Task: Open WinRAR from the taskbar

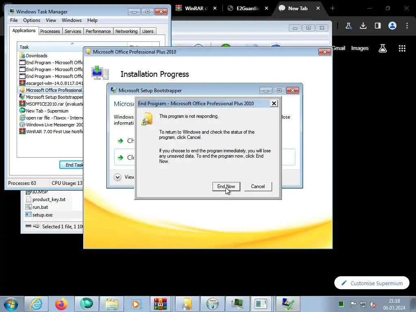Action: [x=161, y=304]
